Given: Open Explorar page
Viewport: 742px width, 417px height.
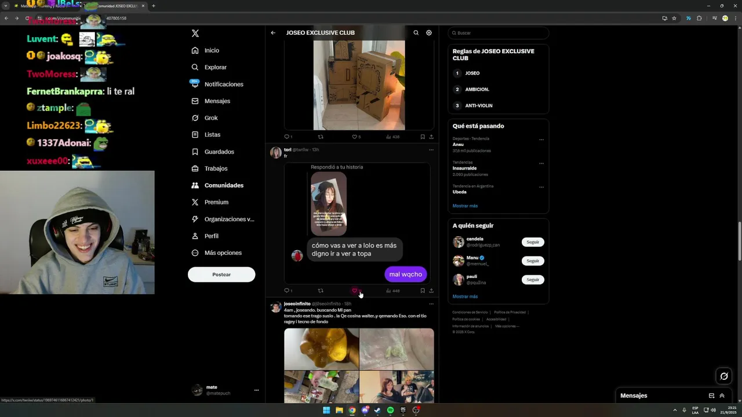Looking at the screenshot, I should point(209,67).
